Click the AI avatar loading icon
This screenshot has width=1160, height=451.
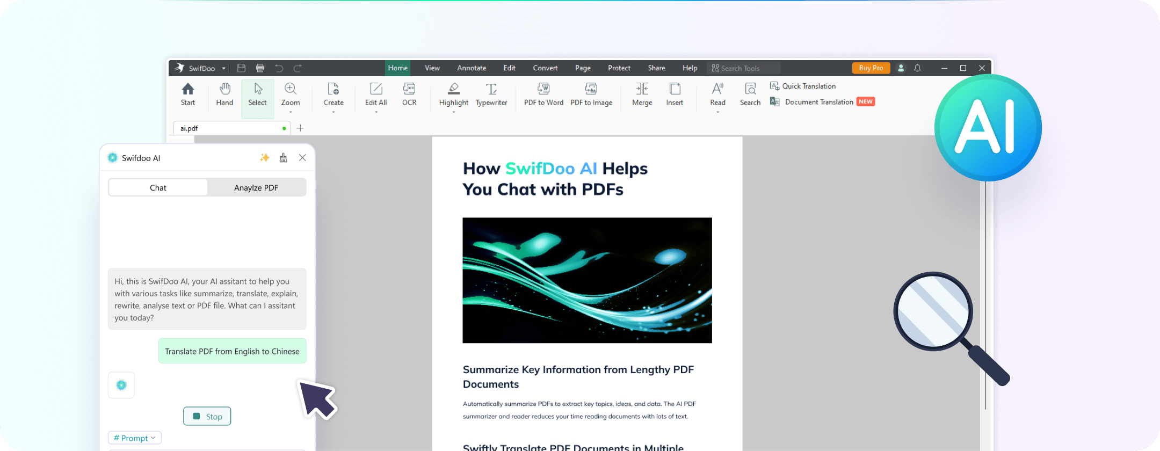(x=121, y=385)
